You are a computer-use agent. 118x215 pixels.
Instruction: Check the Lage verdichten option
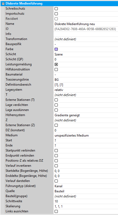56,105
